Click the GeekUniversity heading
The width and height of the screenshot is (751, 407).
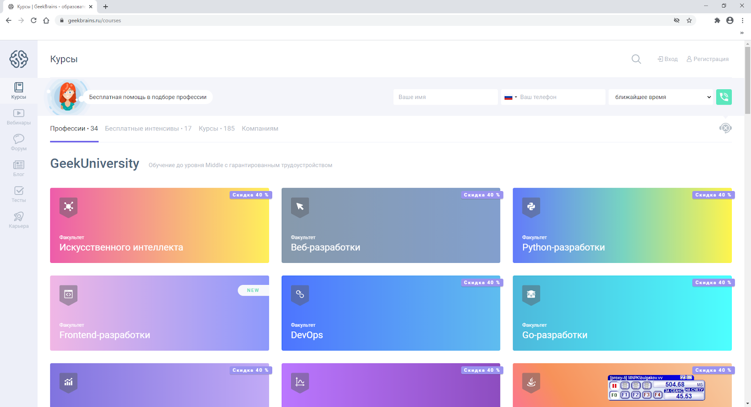coord(95,163)
